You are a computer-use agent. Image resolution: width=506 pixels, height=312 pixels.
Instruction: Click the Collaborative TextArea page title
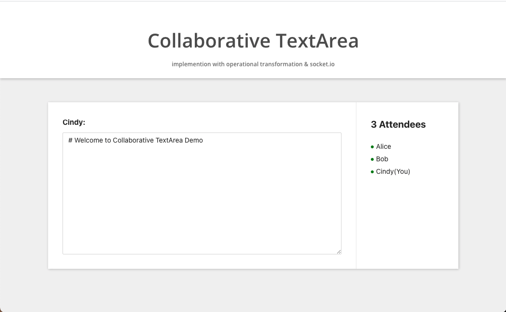253,41
